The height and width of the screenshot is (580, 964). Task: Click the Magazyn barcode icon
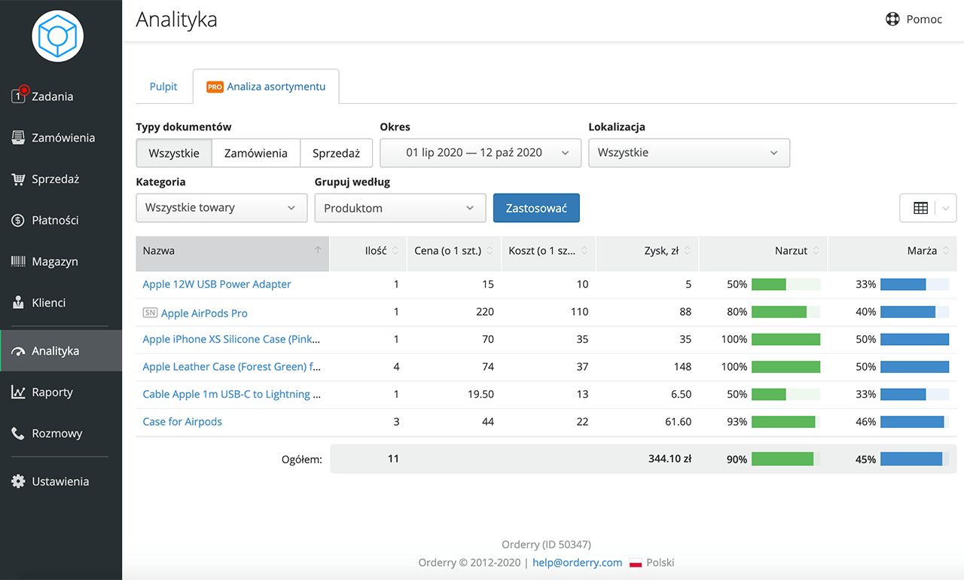click(19, 261)
